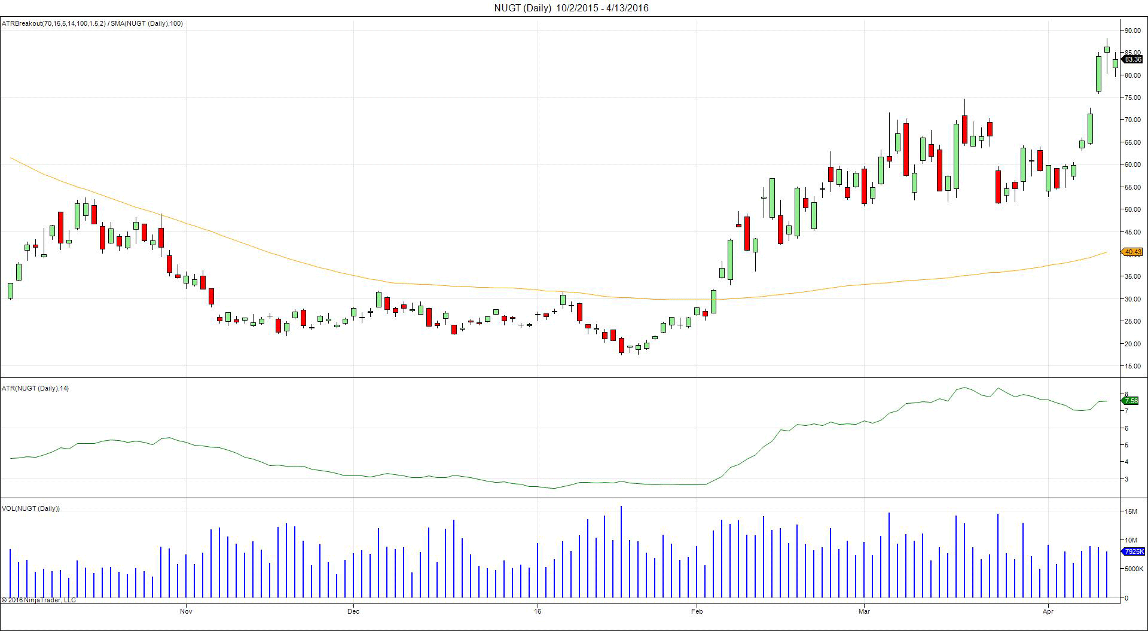Click the Feb date label on time axis
The width and height of the screenshot is (1148, 631).
point(697,611)
